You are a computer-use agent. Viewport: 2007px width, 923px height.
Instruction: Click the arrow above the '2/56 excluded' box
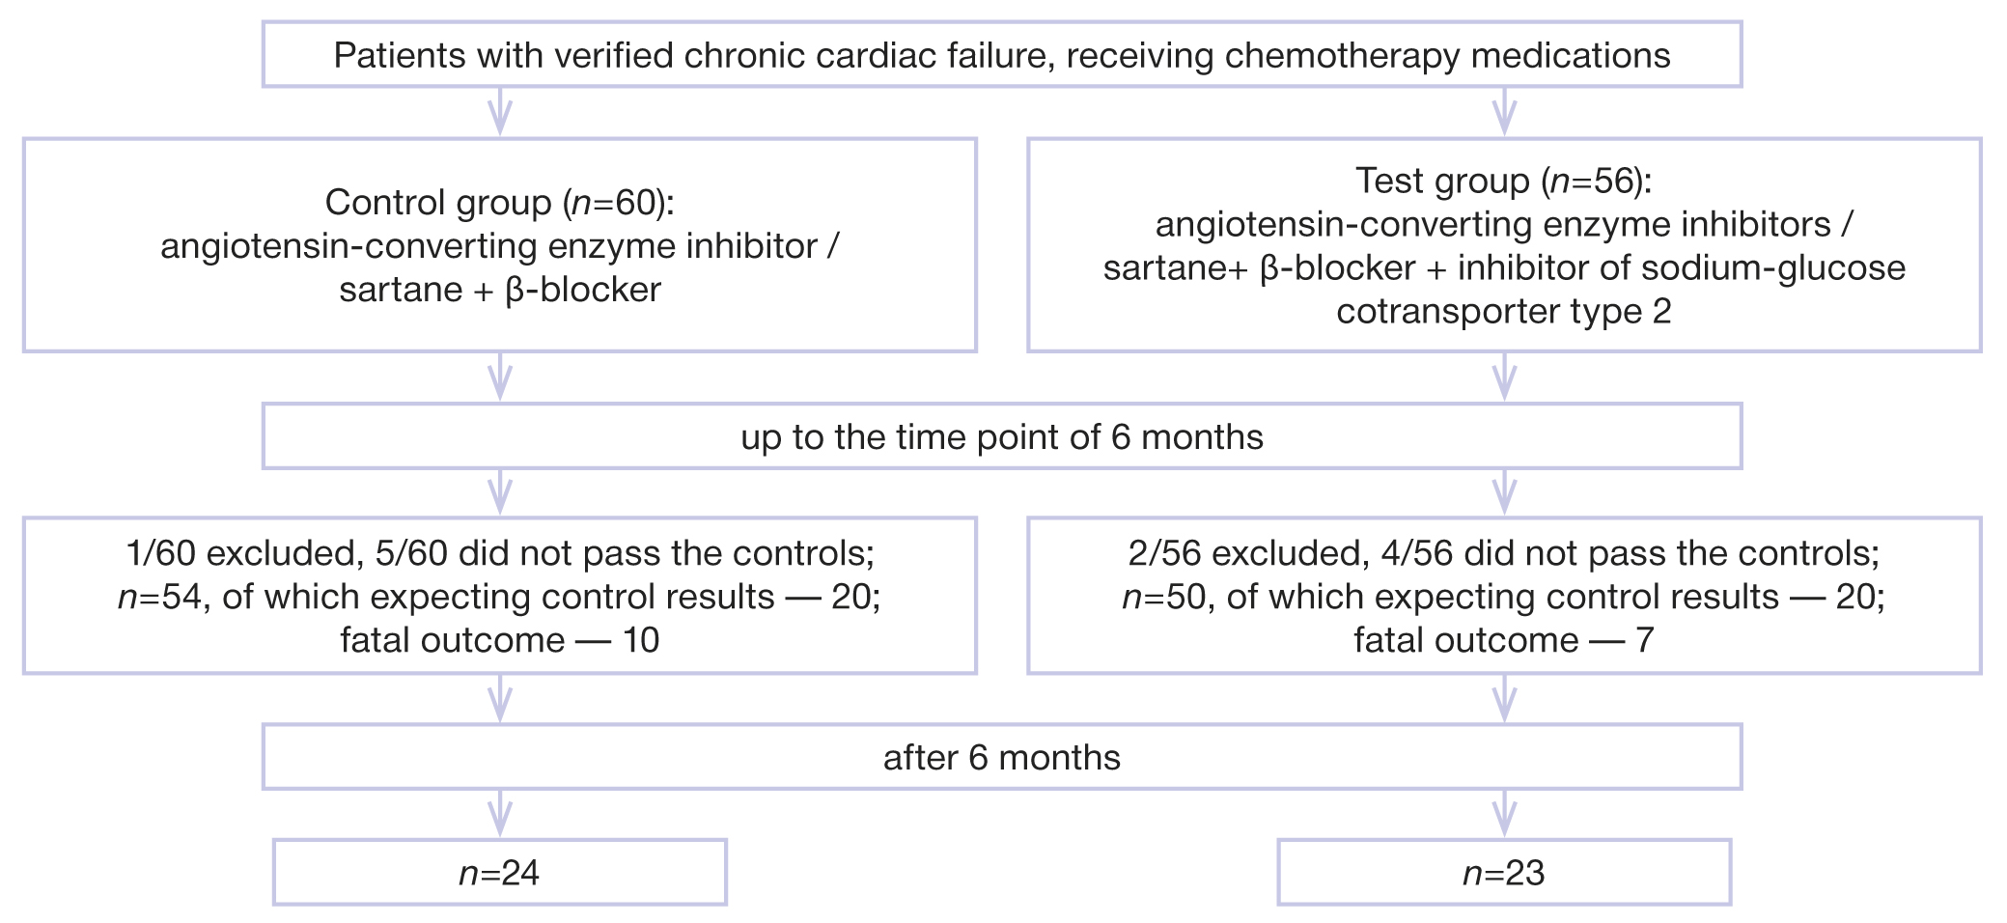pyautogui.click(x=1504, y=492)
